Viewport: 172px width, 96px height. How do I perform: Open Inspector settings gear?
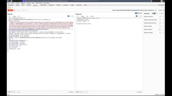pyautogui.click(x=161, y=14)
